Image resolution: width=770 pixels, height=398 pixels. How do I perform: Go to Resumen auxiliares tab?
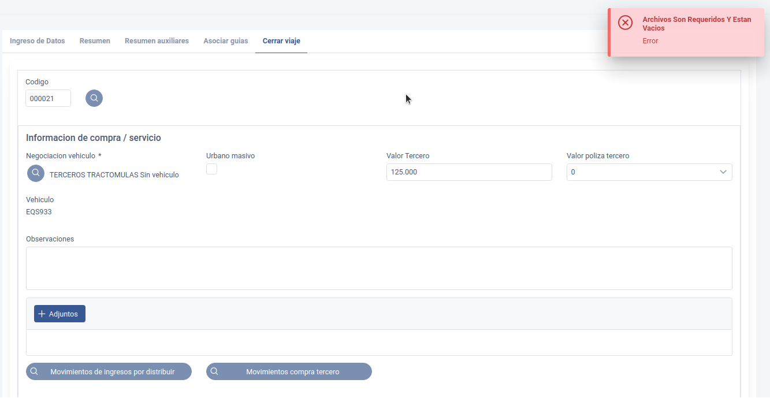pos(157,41)
